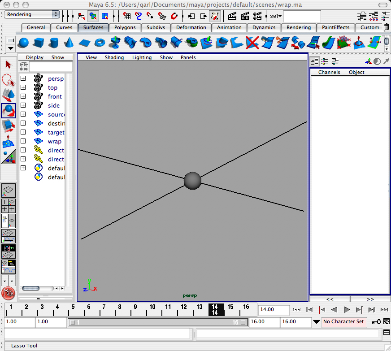This screenshot has height=351, width=391.
Task: Toggle auto keyframe key button
Action: [376, 322]
